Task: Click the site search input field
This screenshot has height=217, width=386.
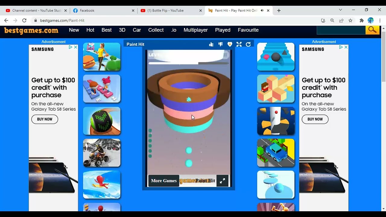Action: point(341,30)
